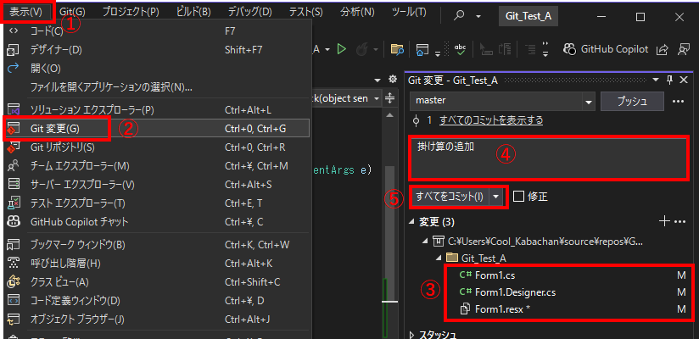Screen dimensions: 699x339
Task: Click the Find in Files folder icon
Action: [x=397, y=49]
